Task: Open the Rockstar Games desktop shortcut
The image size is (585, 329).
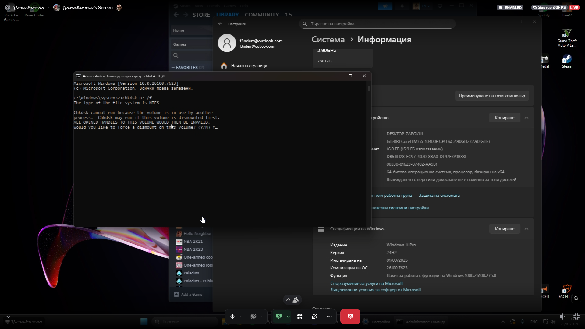Action: point(11,13)
